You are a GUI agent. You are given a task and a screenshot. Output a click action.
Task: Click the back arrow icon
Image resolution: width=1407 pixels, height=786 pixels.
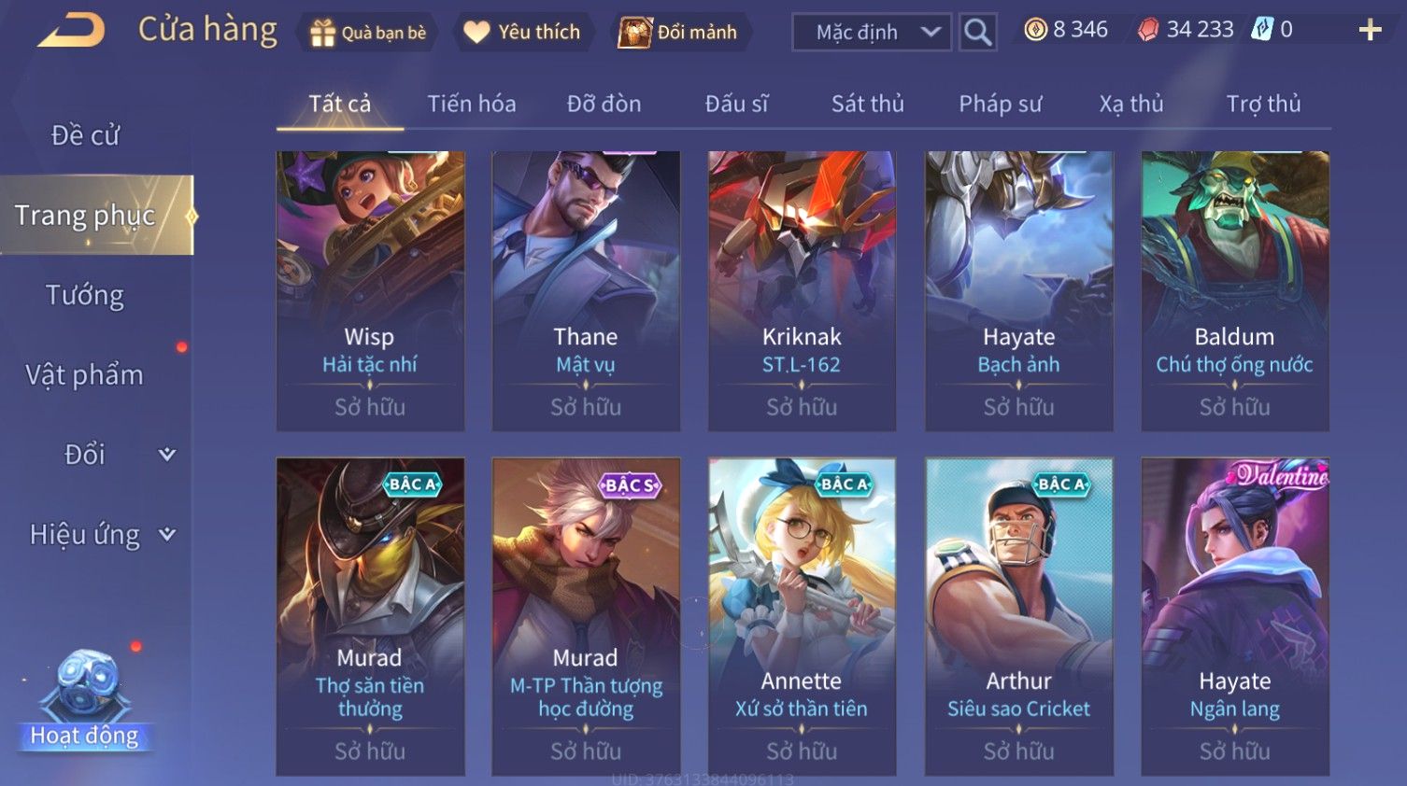(x=71, y=30)
